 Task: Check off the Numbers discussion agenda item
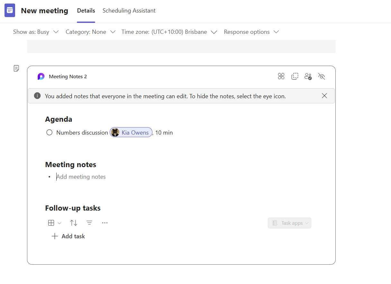click(x=49, y=132)
